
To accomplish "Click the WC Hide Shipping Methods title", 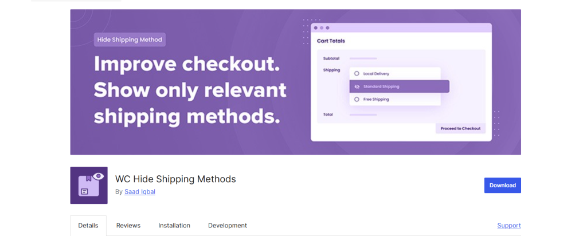I will (x=175, y=179).
